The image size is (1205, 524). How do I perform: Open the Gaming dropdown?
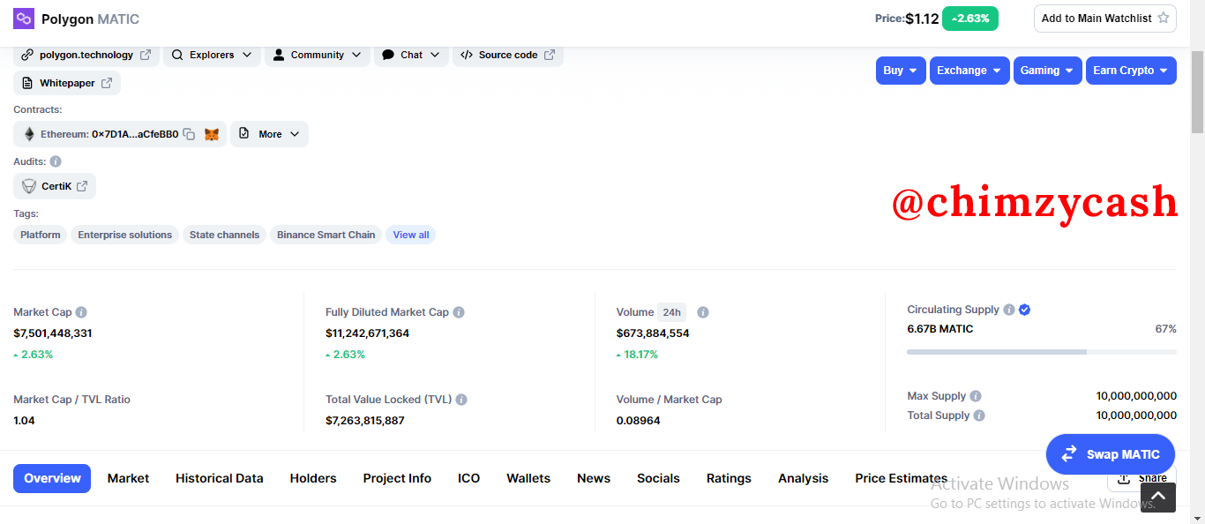coord(1047,71)
